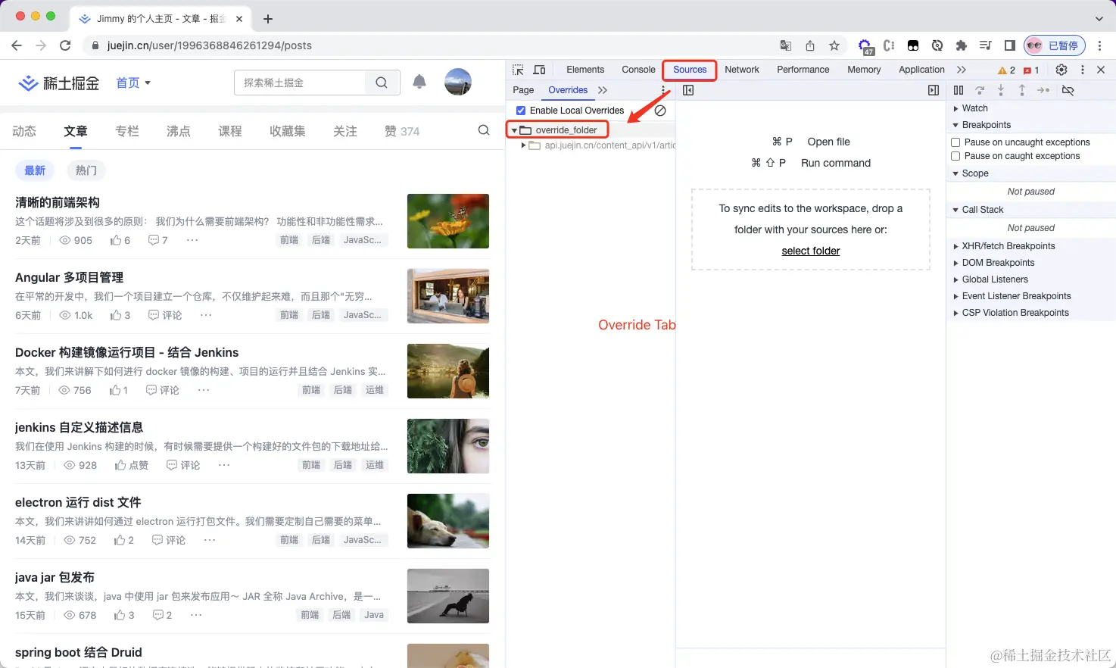Uncheck Enable Local Overrides checkbox
Viewport: 1116px width, 668px height.
pyautogui.click(x=521, y=111)
